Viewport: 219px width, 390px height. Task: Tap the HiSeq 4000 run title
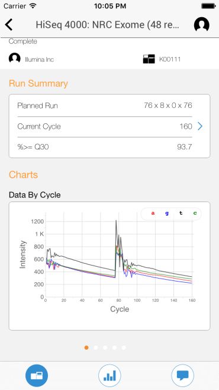[x=108, y=25]
